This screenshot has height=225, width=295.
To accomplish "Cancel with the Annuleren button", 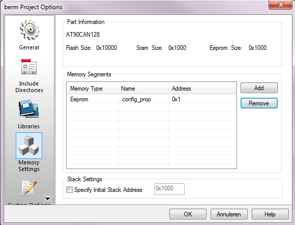I will (229, 214).
